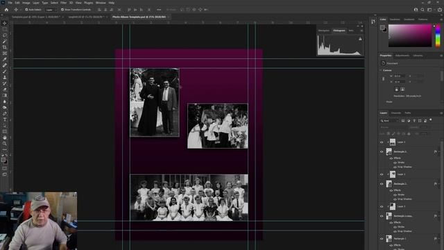Collapse effects arrow beside Rectangle 3 fx
444x250 pixels.
[439, 151]
